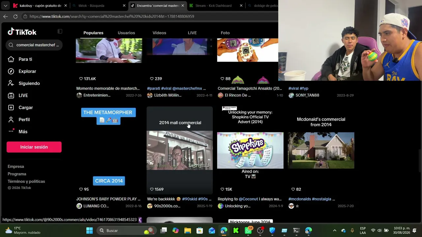
Task: Click the TikTok search field
Action: tap(34, 45)
